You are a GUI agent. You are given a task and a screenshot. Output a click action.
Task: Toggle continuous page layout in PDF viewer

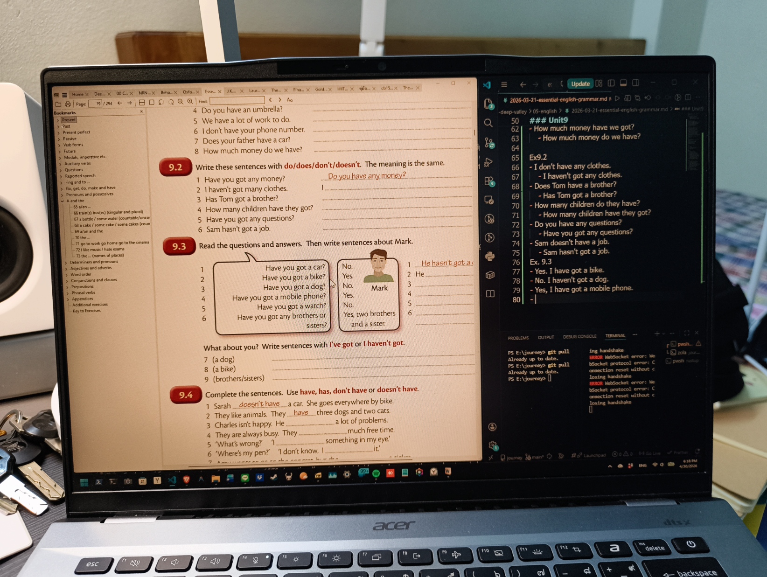[142, 103]
